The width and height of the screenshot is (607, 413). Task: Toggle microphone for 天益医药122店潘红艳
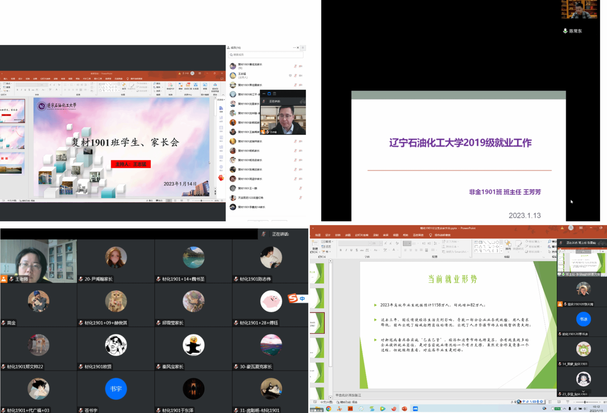point(301,197)
